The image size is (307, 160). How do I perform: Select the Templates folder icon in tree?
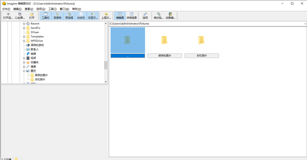(x=28, y=36)
